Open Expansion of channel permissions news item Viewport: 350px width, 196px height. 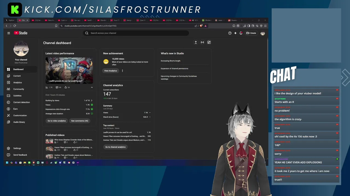(174, 69)
